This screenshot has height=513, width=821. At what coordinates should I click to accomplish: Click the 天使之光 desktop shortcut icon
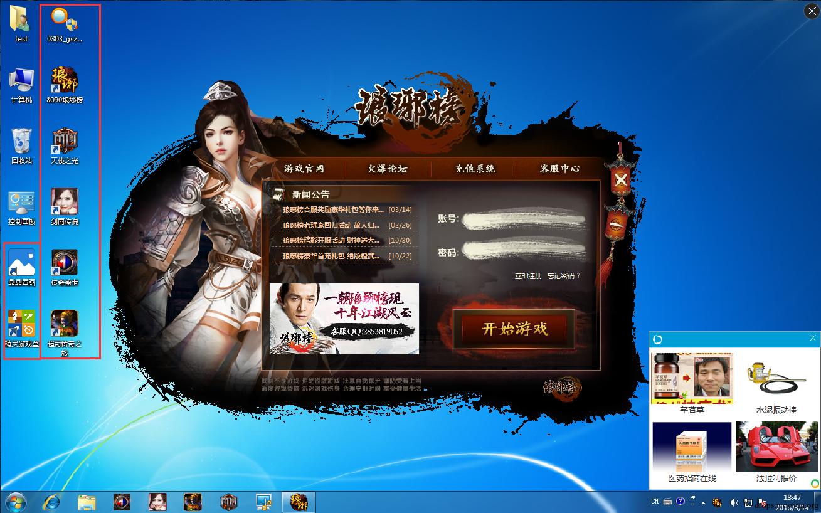[65, 142]
